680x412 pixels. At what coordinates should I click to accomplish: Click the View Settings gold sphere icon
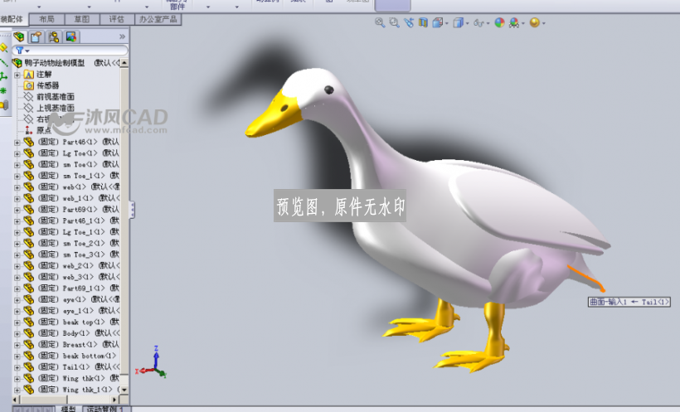point(535,22)
